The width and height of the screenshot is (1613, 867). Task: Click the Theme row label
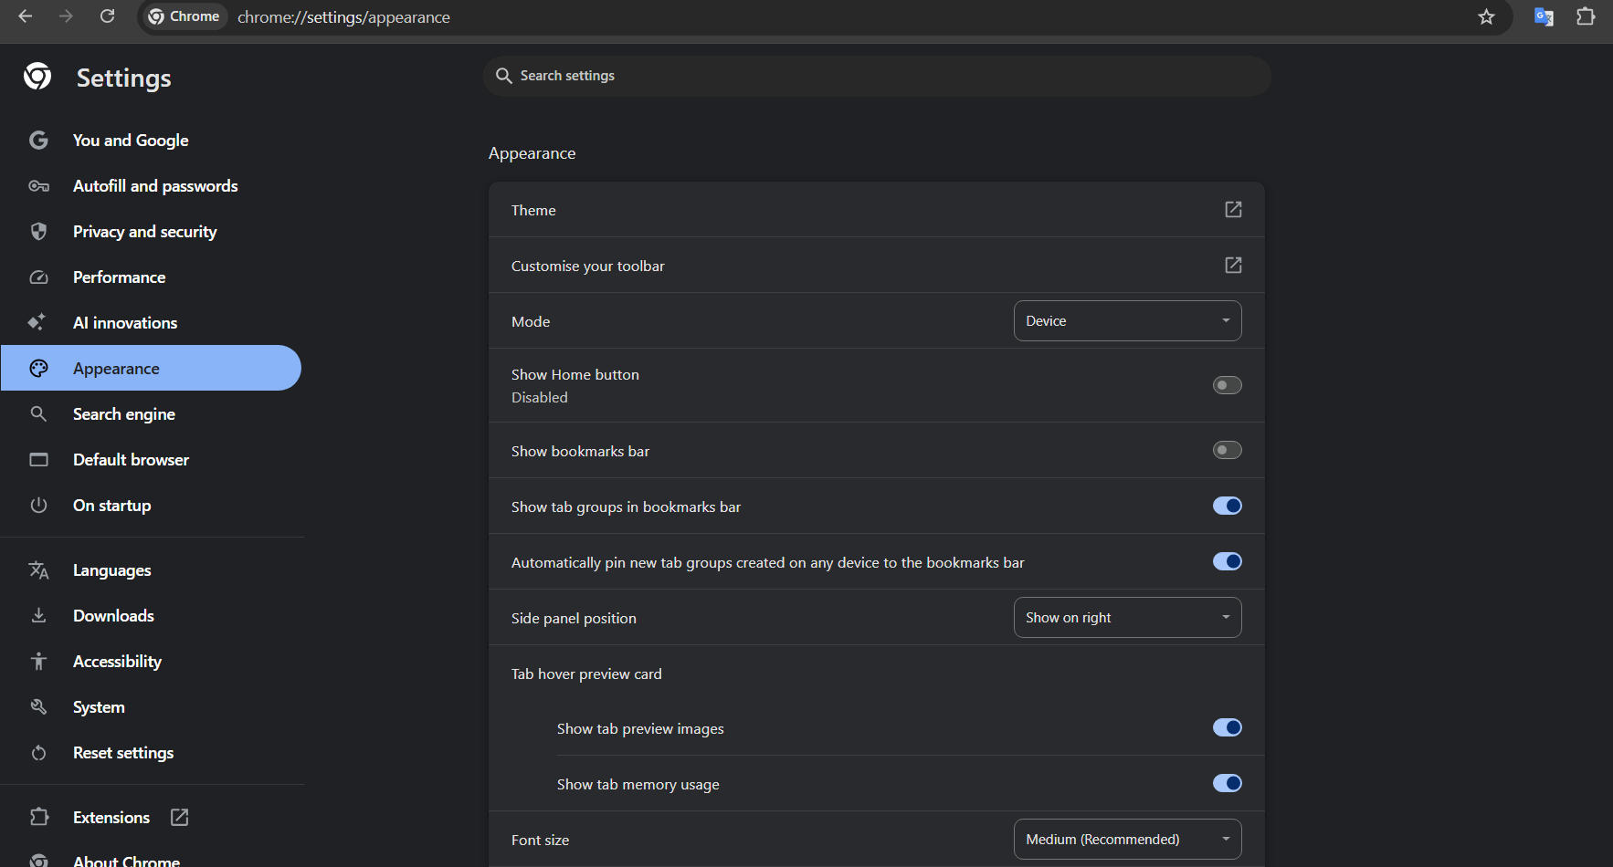click(x=533, y=211)
